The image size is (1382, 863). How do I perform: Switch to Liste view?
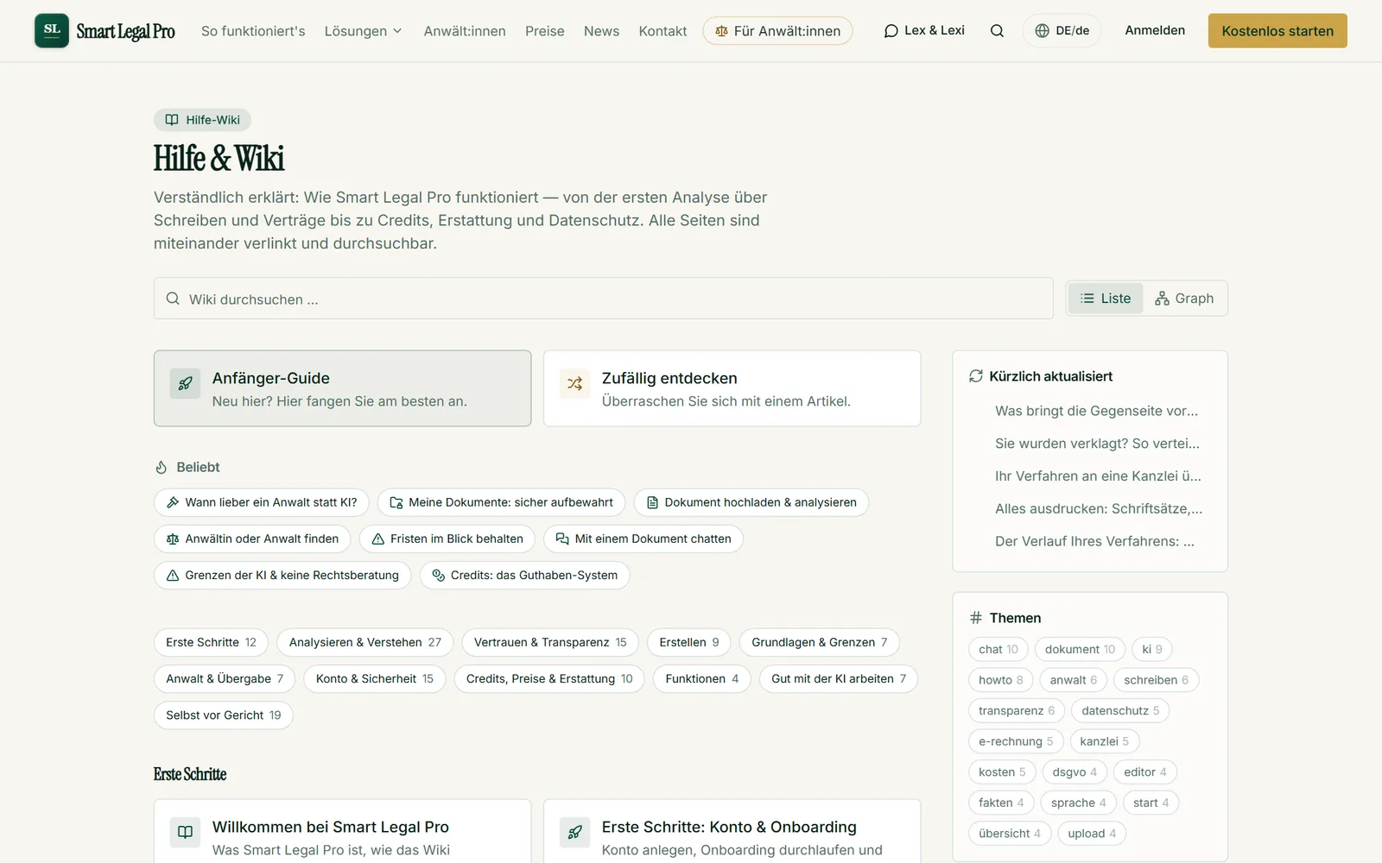1106,299
